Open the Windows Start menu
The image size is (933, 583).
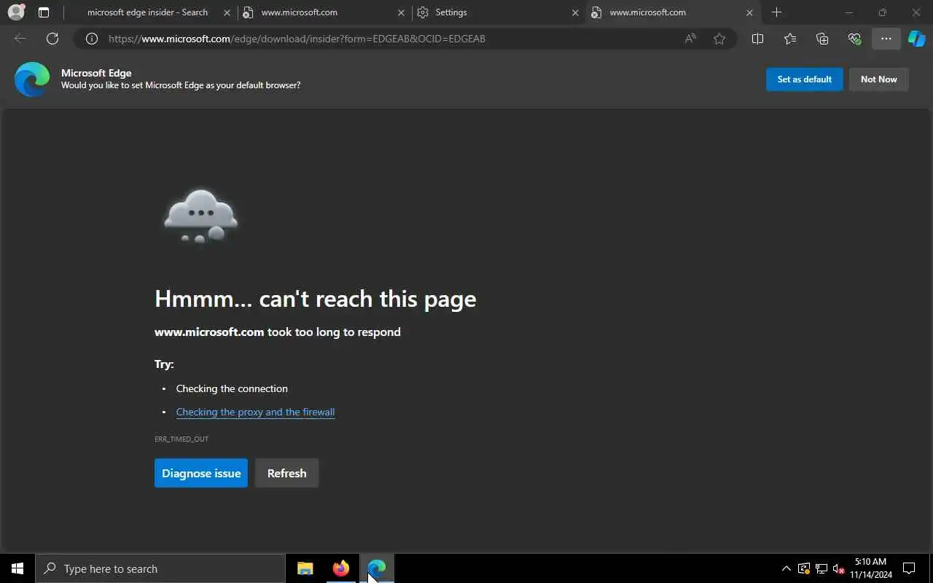coord(17,568)
